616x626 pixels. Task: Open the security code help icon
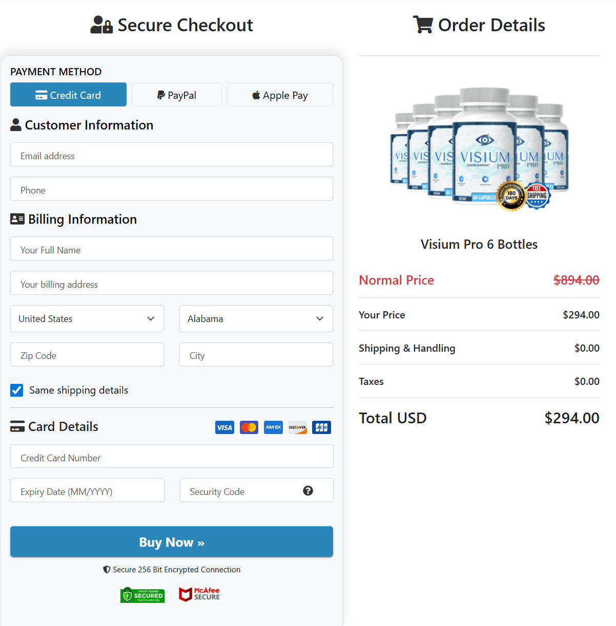[307, 490]
